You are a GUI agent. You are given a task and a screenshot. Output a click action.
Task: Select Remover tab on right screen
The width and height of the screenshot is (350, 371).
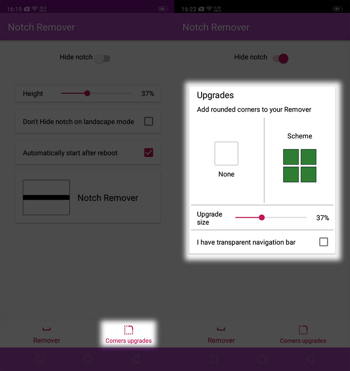point(221,335)
